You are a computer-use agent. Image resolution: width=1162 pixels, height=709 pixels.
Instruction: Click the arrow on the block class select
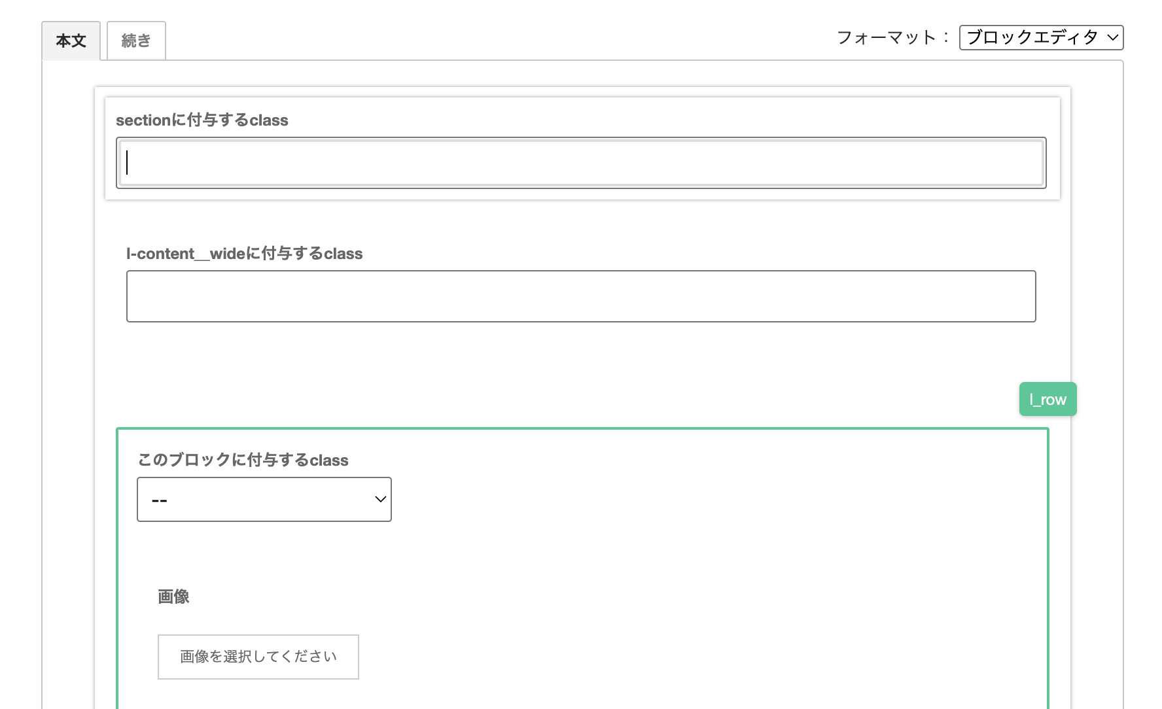pos(380,499)
